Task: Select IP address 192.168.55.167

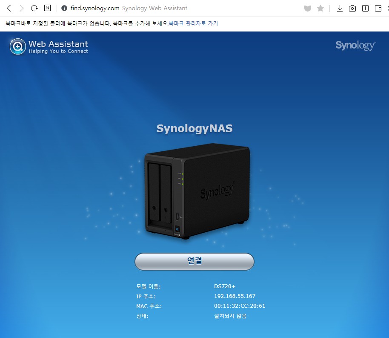Action: (235, 296)
